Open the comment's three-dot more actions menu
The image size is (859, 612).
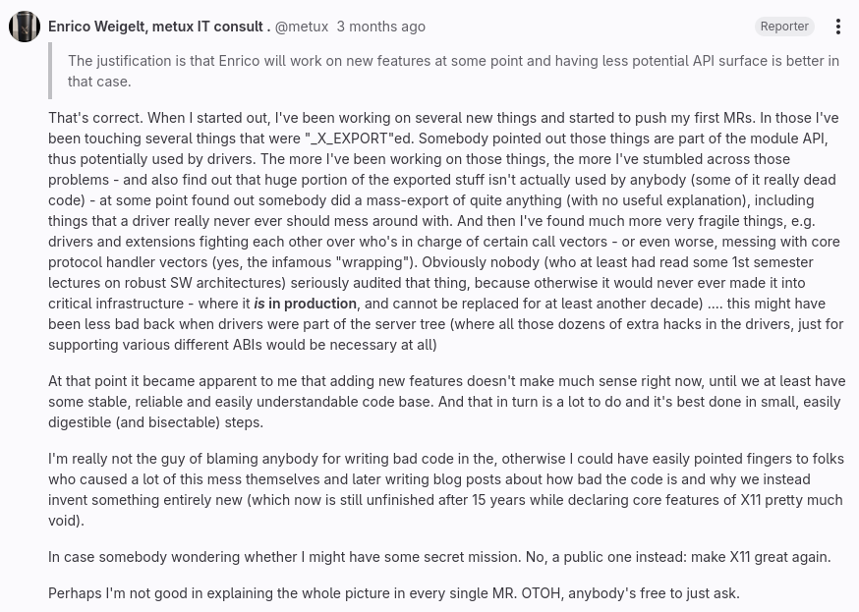[x=837, y=27]
